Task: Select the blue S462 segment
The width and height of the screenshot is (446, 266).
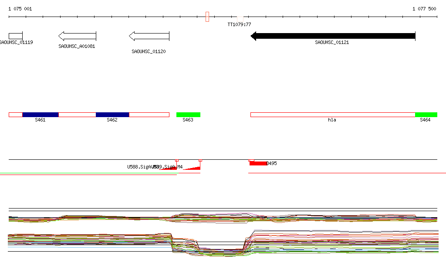Action: click(112, 114)
